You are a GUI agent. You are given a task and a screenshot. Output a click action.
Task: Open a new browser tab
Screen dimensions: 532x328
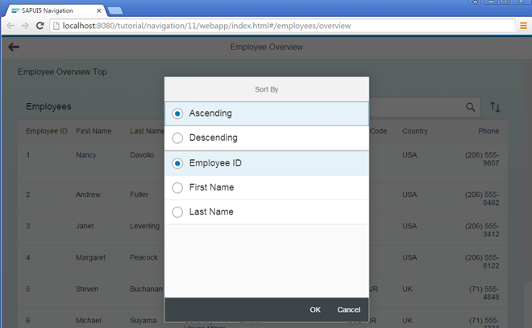click(x=114, y=10)
